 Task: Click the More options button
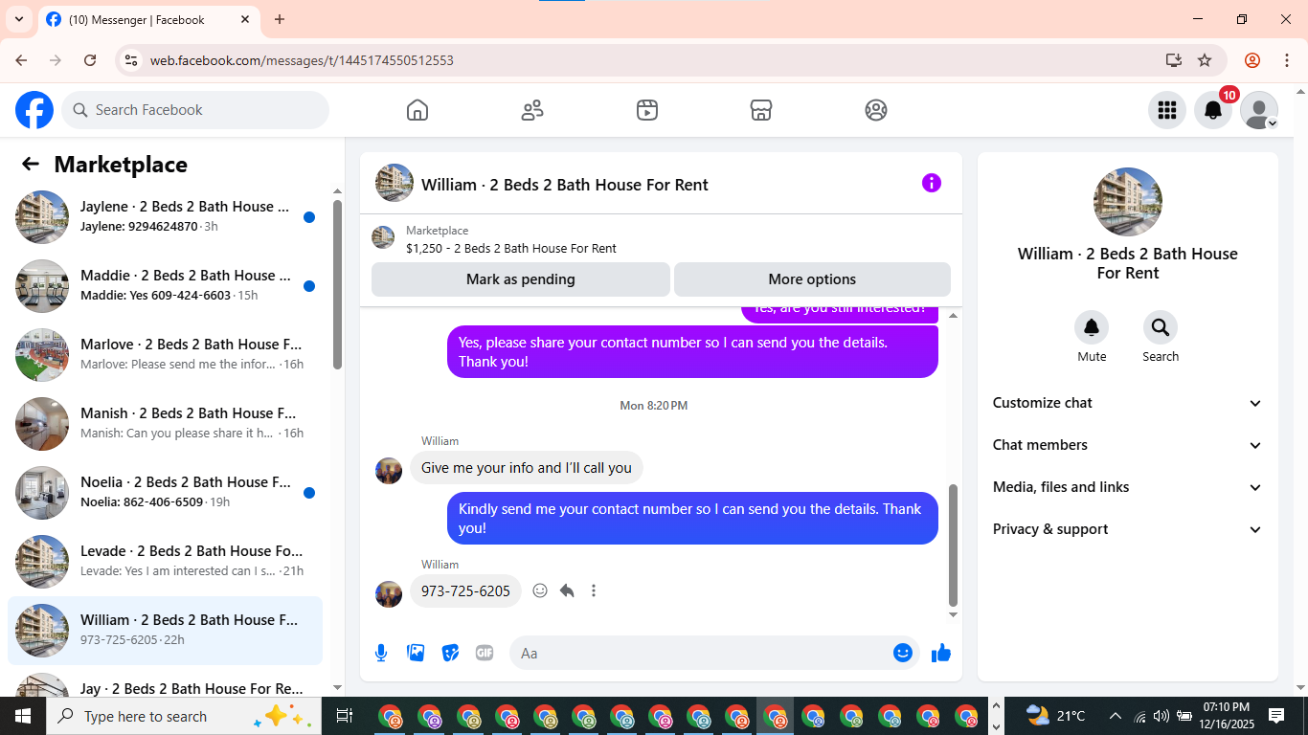pos(812,279)
